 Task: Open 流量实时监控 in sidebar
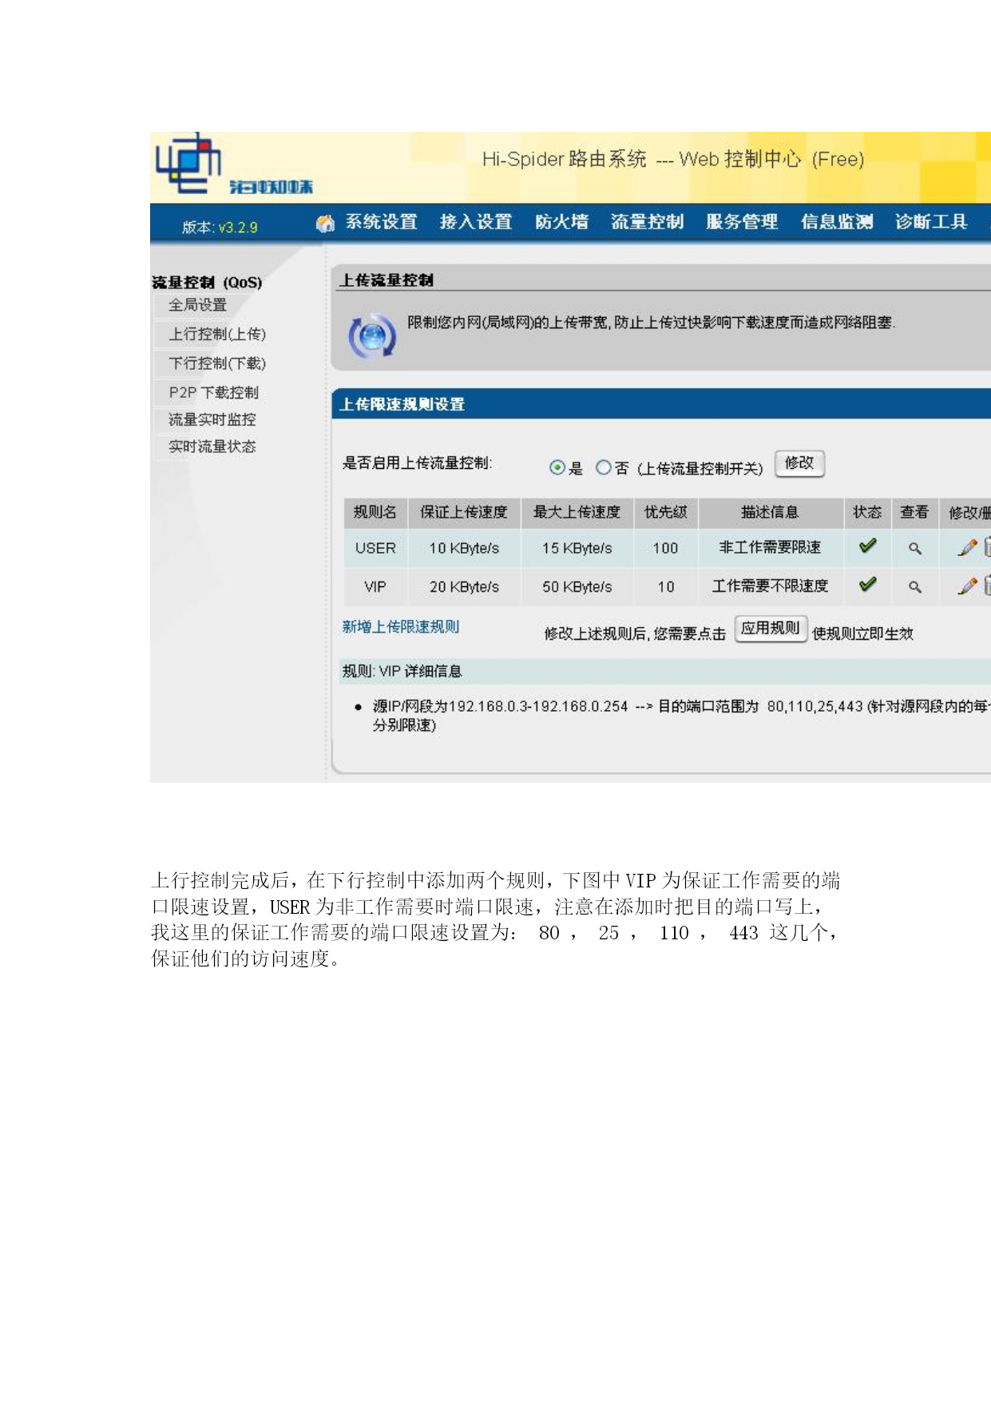(212, 419)
